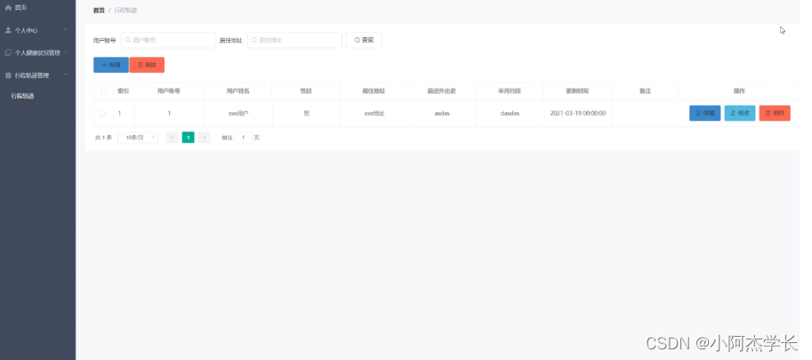Screen dimensions: 812x360
Task: Click the 用户姓名 column header
Action: pos(238,91)
